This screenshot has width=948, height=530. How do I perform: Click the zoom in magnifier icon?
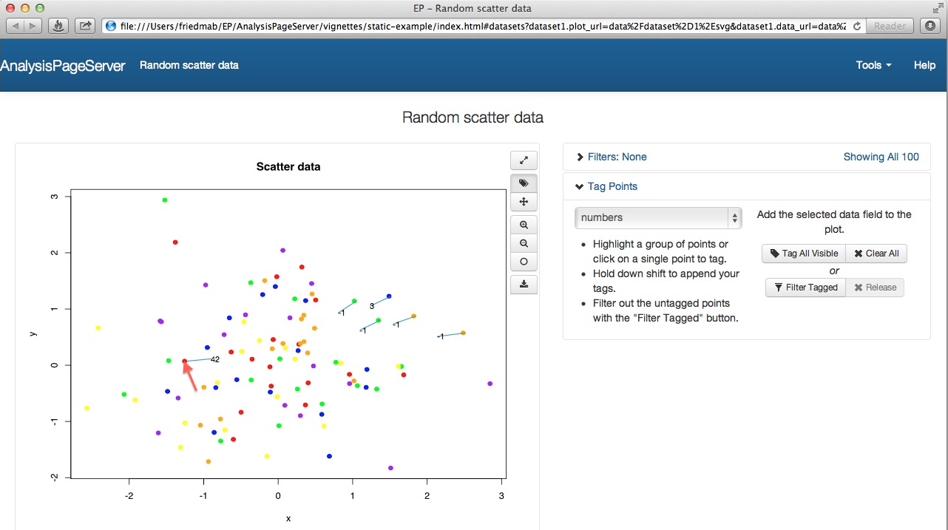(524, 225)
